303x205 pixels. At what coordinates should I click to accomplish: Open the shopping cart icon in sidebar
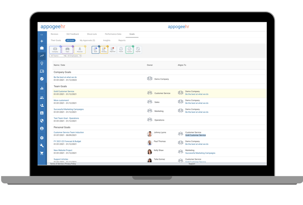(x=42, y=153)
